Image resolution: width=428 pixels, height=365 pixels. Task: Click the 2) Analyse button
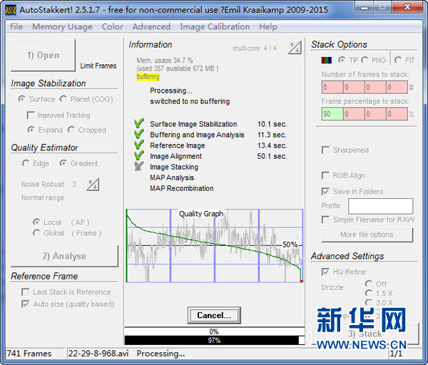(x=64, y=256)
